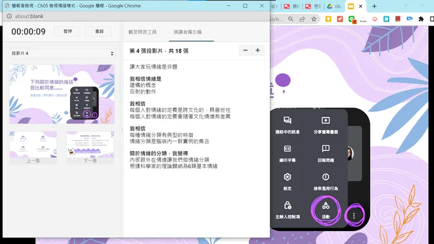The width and height of the screenshot is (434, 244).
Task: Open a new Chrome tab with plus
Action: coord(374,6)
